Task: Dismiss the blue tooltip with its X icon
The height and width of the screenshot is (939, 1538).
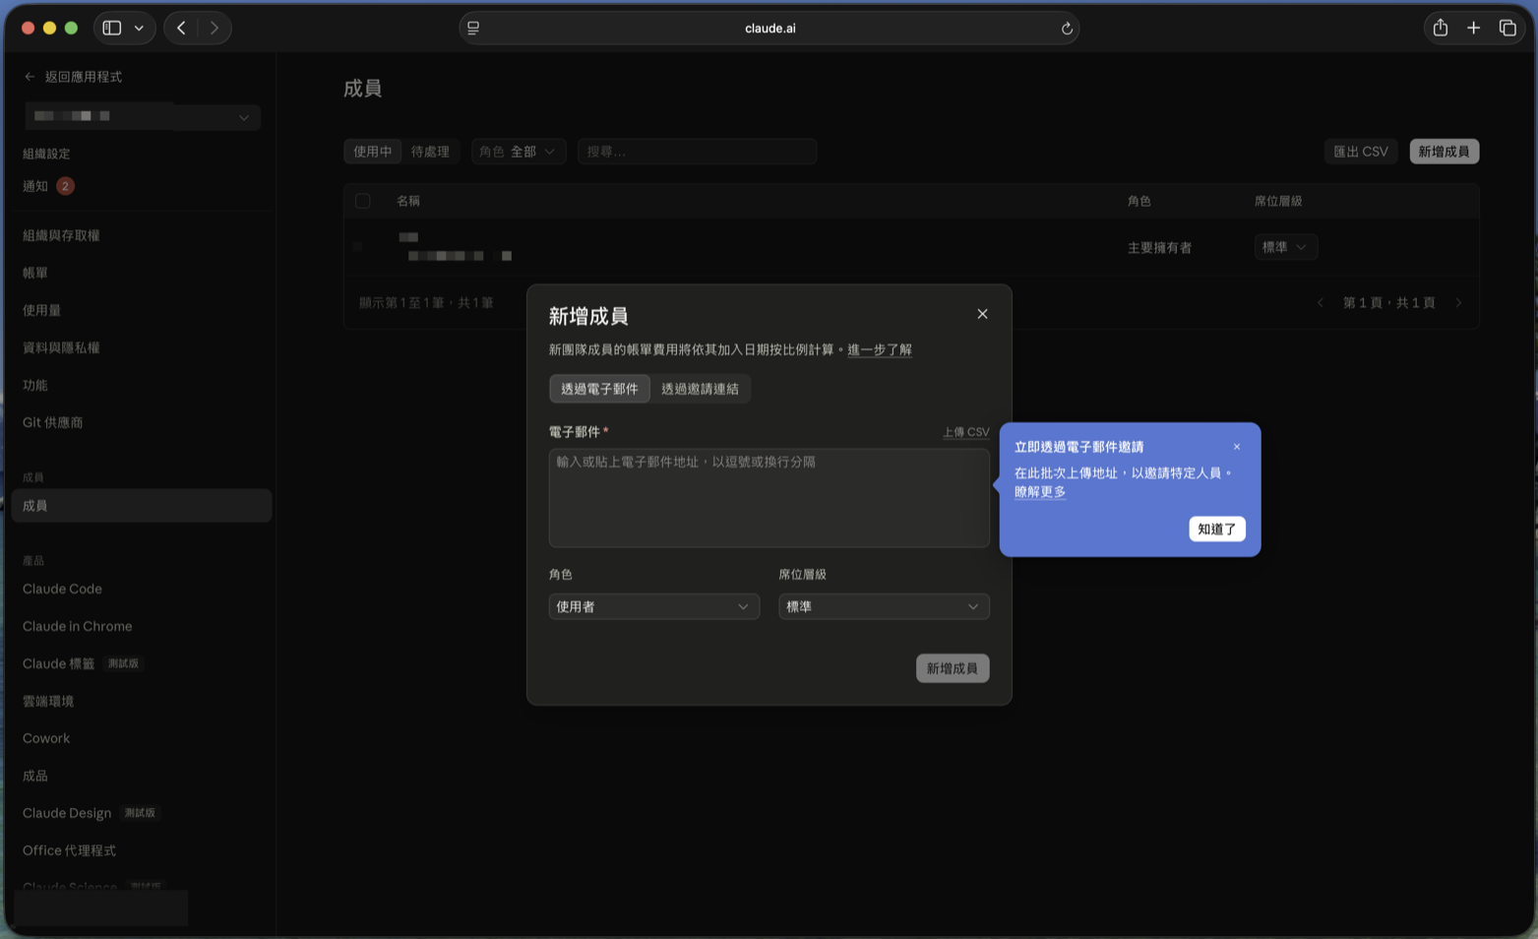Action: [x=1237, y=447]
